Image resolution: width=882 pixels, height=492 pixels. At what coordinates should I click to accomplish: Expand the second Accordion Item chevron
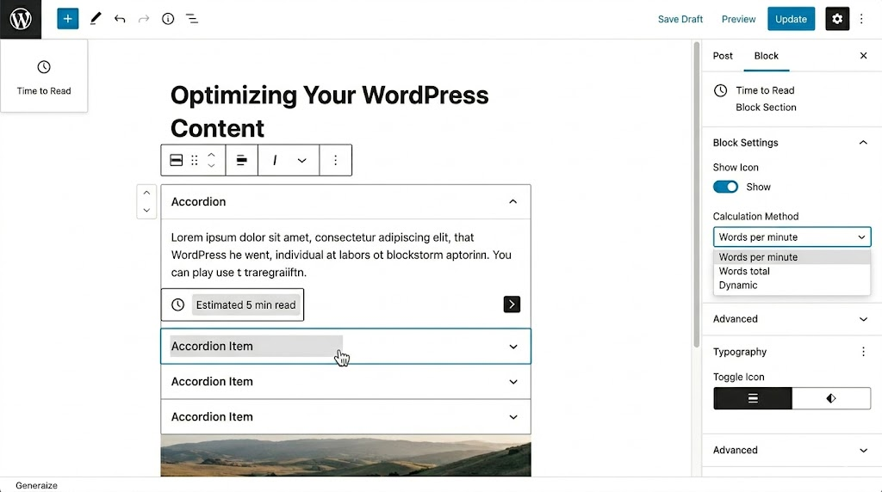[513, 382]
